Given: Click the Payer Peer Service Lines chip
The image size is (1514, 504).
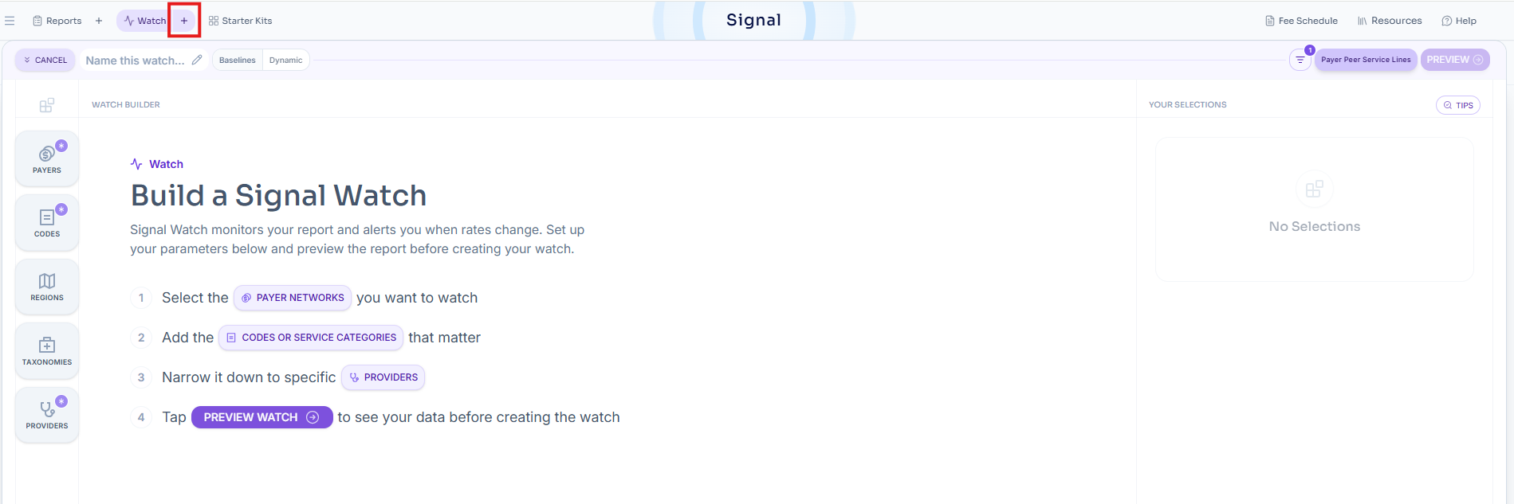Looking at the screenshot, I should click(1366, 60).
